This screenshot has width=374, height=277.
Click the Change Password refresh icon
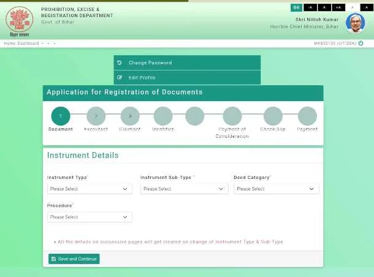120,63
